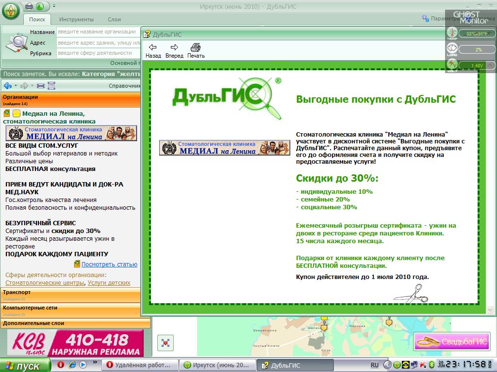Click the Ghost Monitor LOAD gauge icon
Image resolution: width=497 pixels, height=372 pixels.
pyautogui.click(x=452, y=49)
